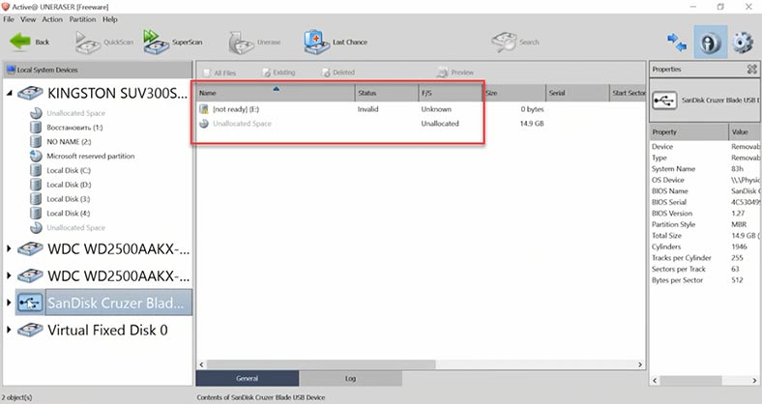Viewport: 762px width, 404px height.
Task: Select the [not ready] (E:) row
Action: pos(421,109)
